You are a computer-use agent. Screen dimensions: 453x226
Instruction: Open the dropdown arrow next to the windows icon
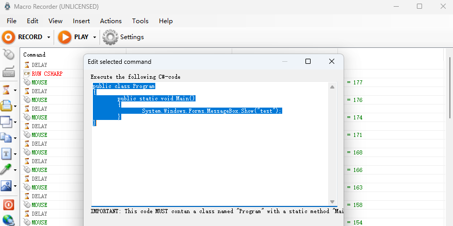pos(15,122)
